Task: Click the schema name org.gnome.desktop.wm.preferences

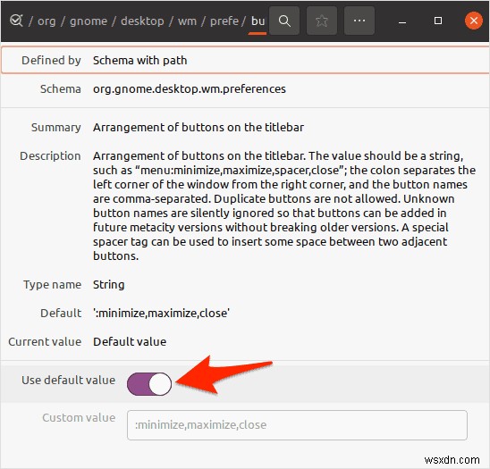Action: (x=190, y=89)
